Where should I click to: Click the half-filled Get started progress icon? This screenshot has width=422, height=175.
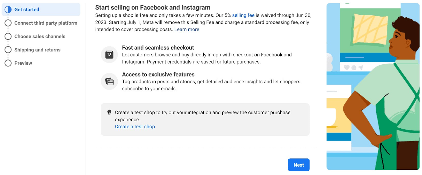click(x=8, y=9)
